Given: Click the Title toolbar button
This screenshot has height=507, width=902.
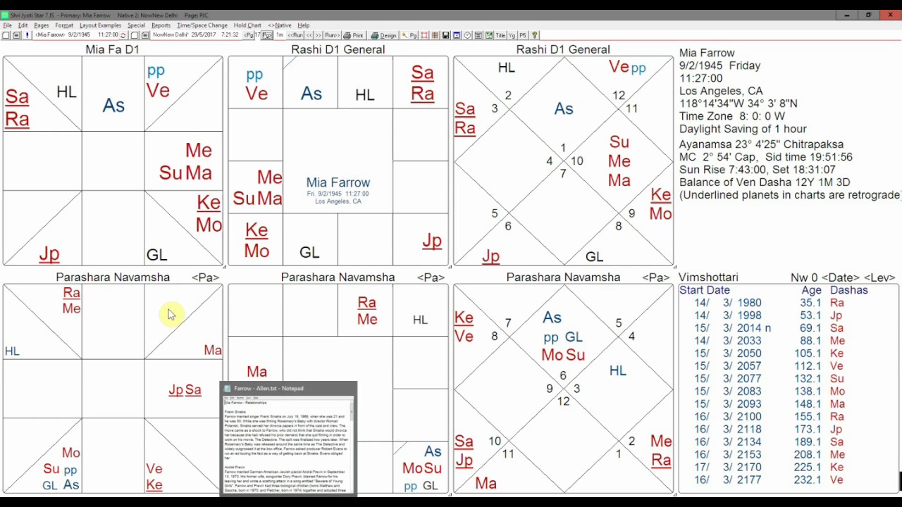Looking at the screenshot, I should 500,35.
